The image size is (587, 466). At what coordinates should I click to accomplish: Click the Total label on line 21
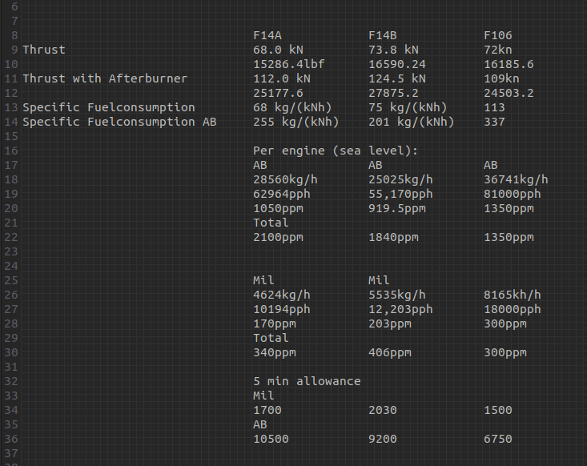coord(271,223)
